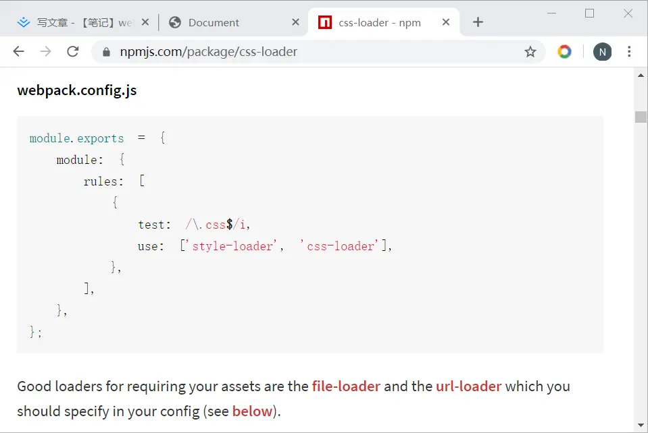Click npm favicon on active tab

coord(325,22)
